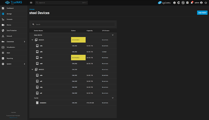The image size is (209, 120).
Task: Collapse the first RAIDZ1 vdev row
Action: [33, 39]
